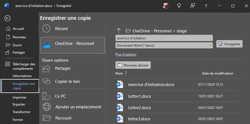
Task: Click the question mark help icon
Action: (x=206, y=6)
